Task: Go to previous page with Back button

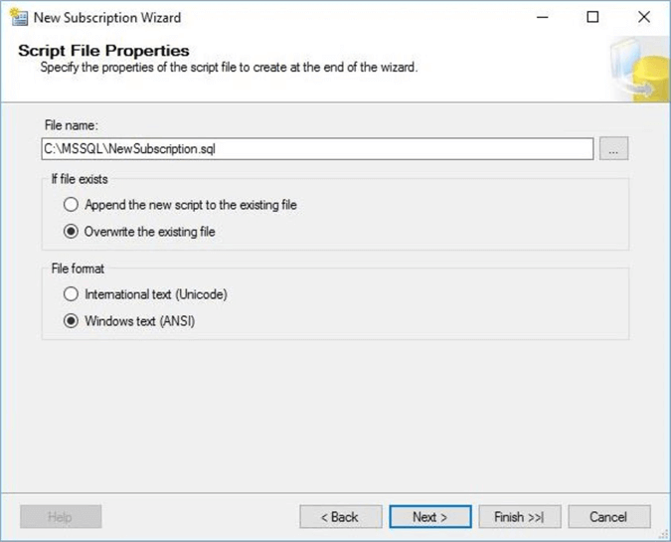Action: click(x=340, y=517)
